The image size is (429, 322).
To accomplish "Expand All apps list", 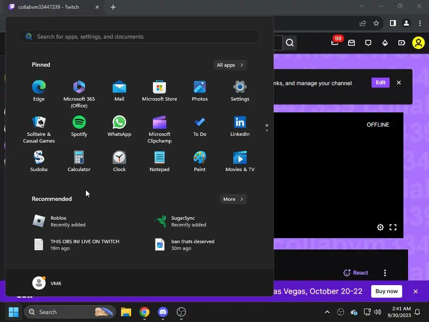I will pos(230,65).
